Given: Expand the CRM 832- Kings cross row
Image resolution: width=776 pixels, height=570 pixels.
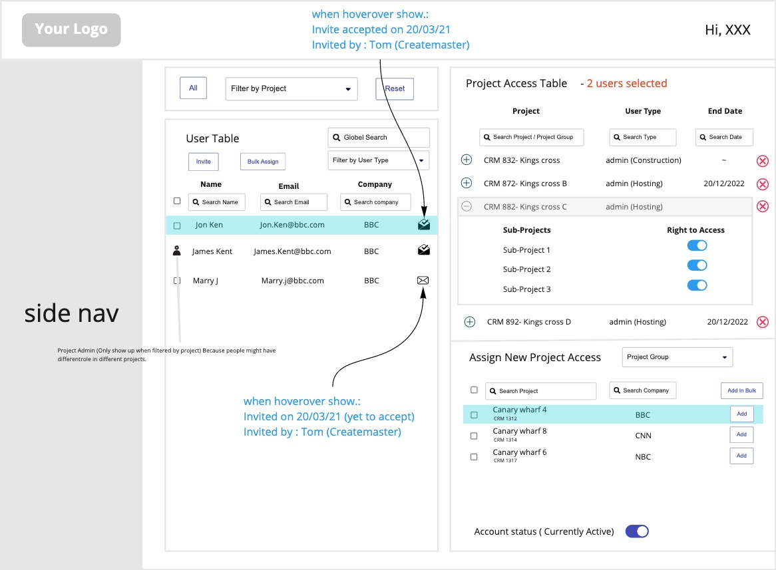Looking at the screenshot, I should click(x=467, y=160).
